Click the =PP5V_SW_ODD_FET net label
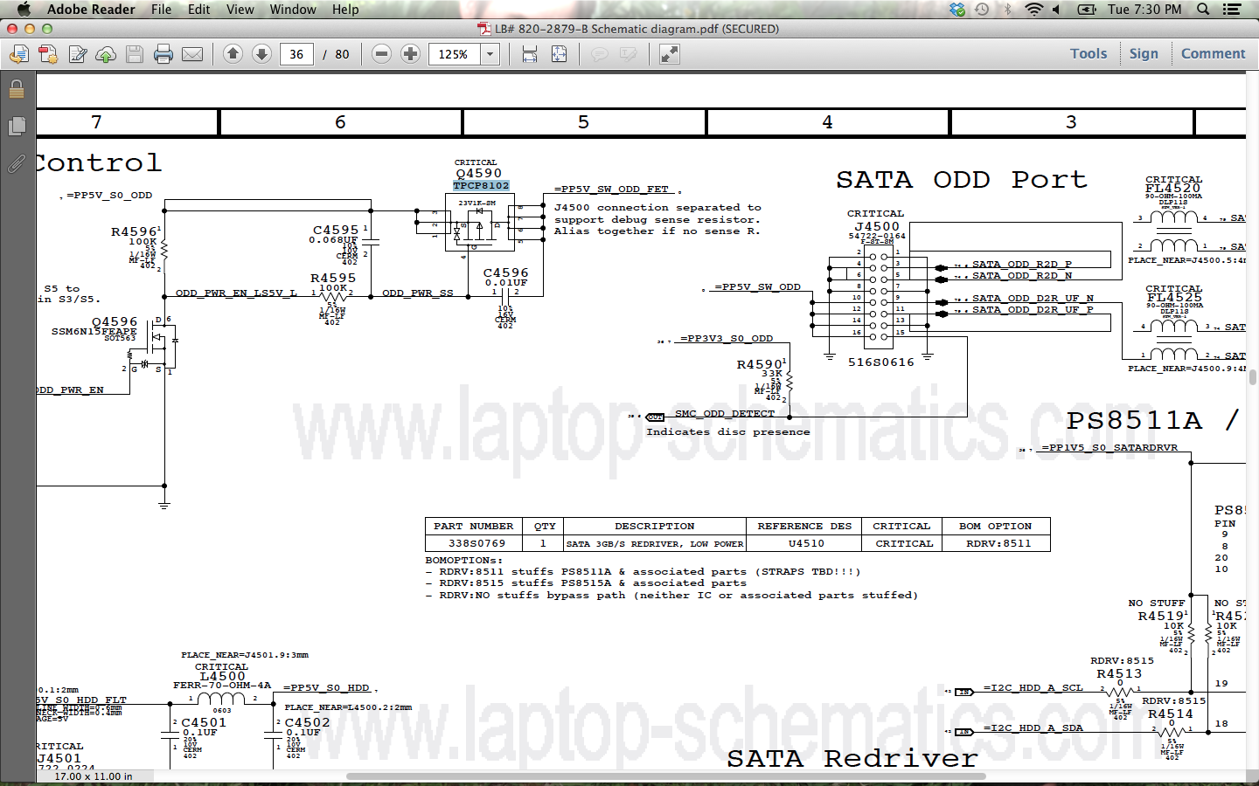1259x786 pixels. point(612,189)
